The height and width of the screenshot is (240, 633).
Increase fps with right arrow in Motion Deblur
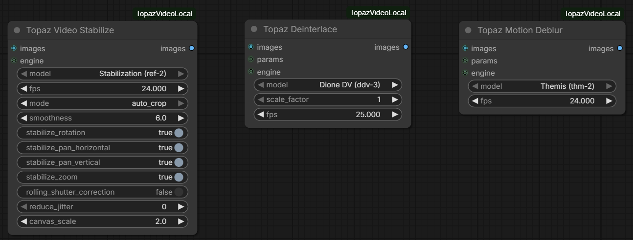609,100
